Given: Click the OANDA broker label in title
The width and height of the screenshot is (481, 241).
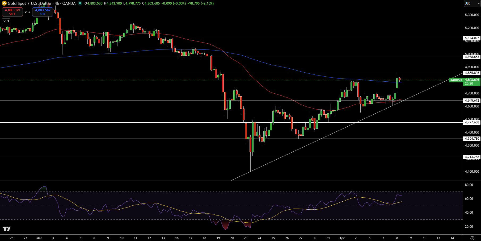Looking at the screenshot, I should pos(69,3).
